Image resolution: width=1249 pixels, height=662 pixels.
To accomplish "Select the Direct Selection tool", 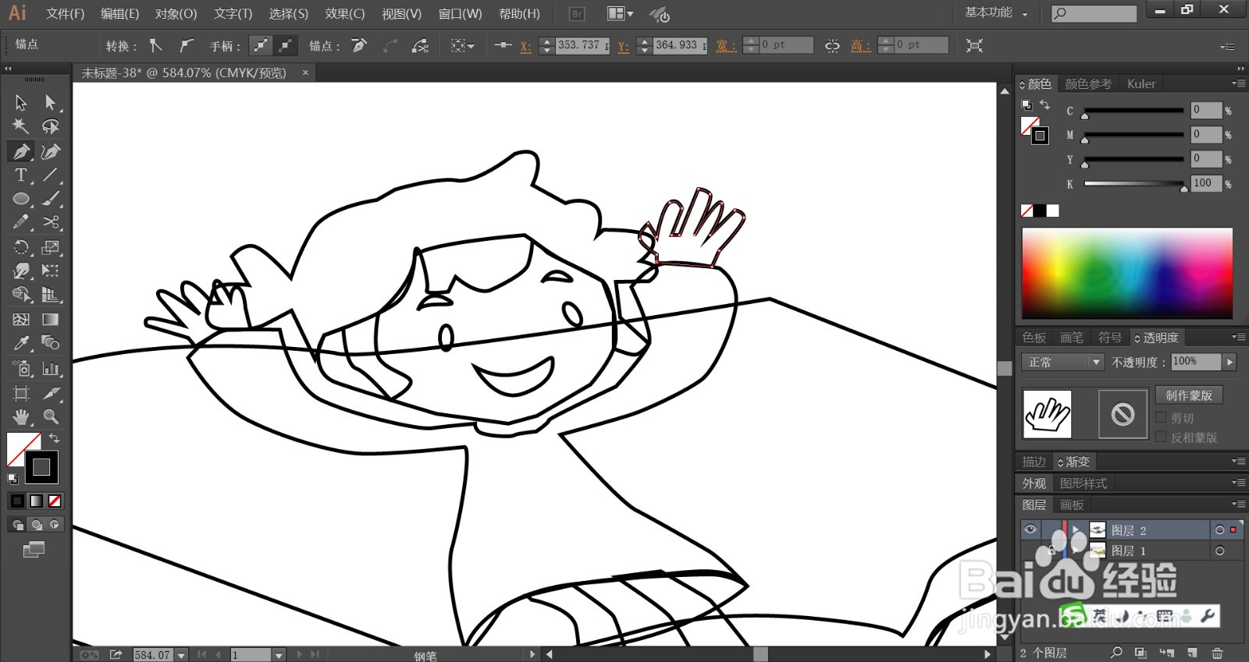I will [x=51, y=102].
